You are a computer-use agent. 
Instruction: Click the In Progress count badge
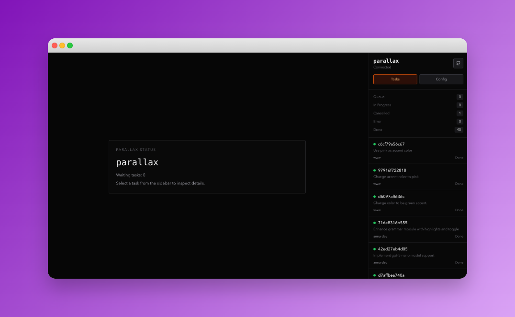[459, 105]
